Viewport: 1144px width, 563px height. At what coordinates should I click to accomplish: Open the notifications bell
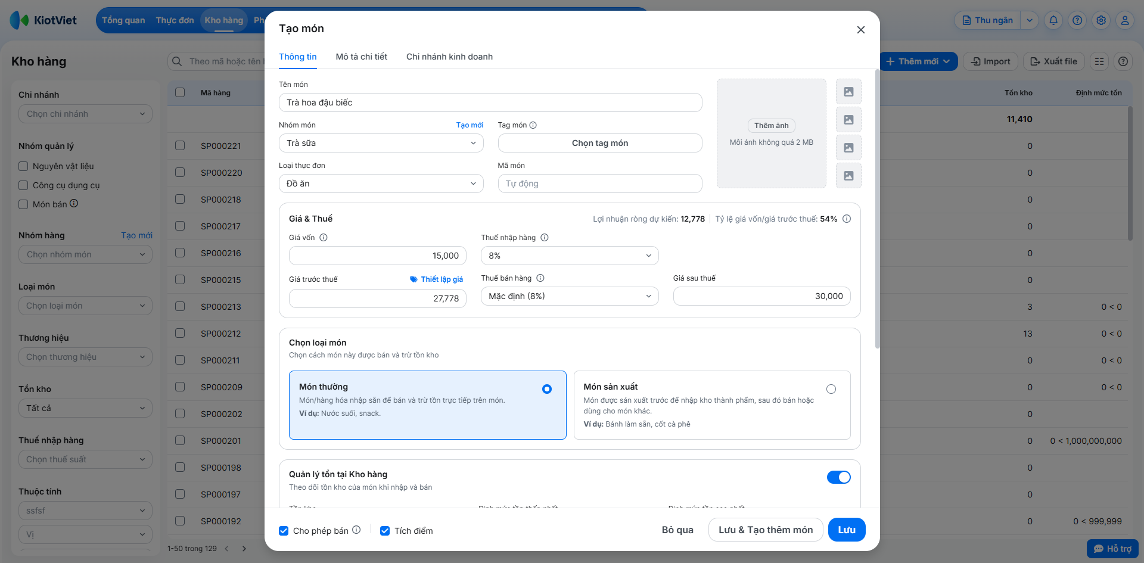click(1053, 20)
